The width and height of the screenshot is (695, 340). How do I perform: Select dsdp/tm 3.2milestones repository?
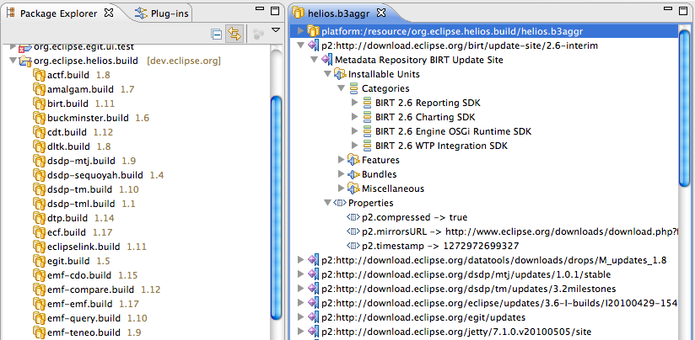(x=468, y=289)
